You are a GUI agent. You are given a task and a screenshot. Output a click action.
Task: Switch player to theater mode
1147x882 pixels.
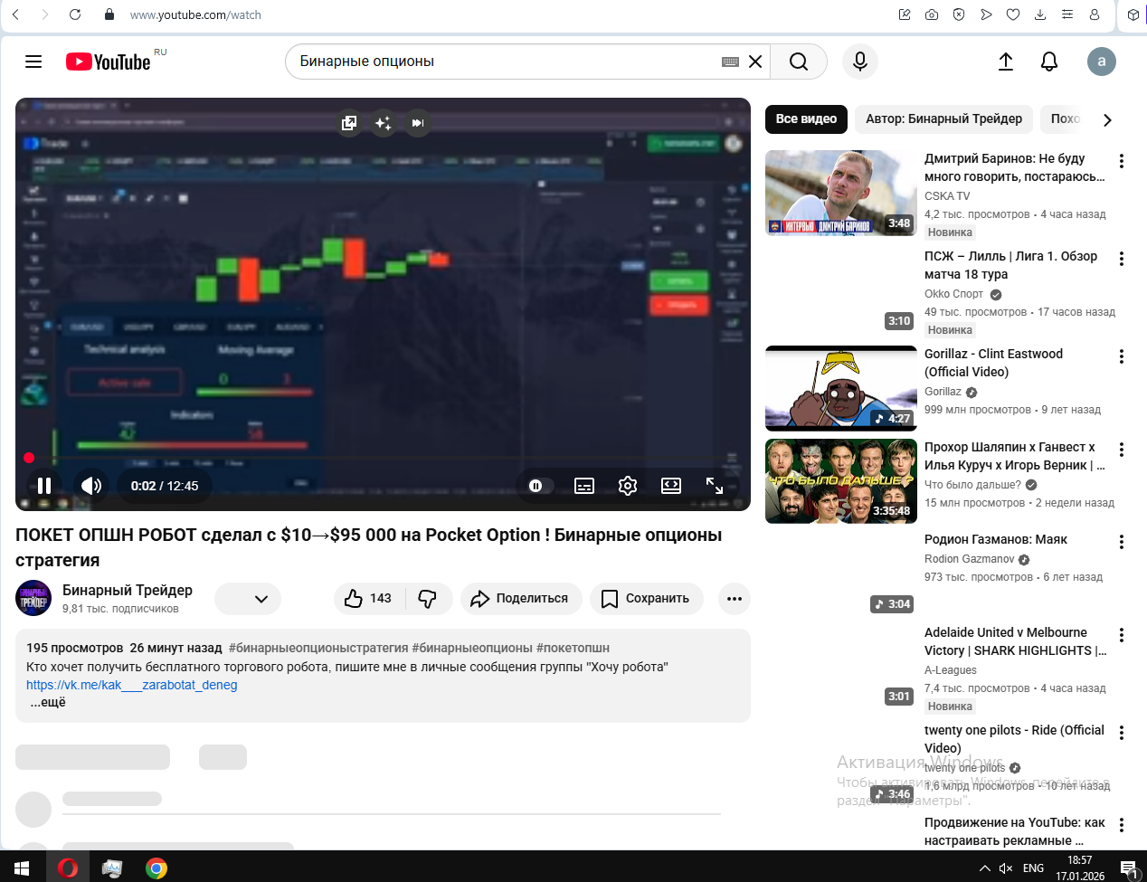pos(671,486)
